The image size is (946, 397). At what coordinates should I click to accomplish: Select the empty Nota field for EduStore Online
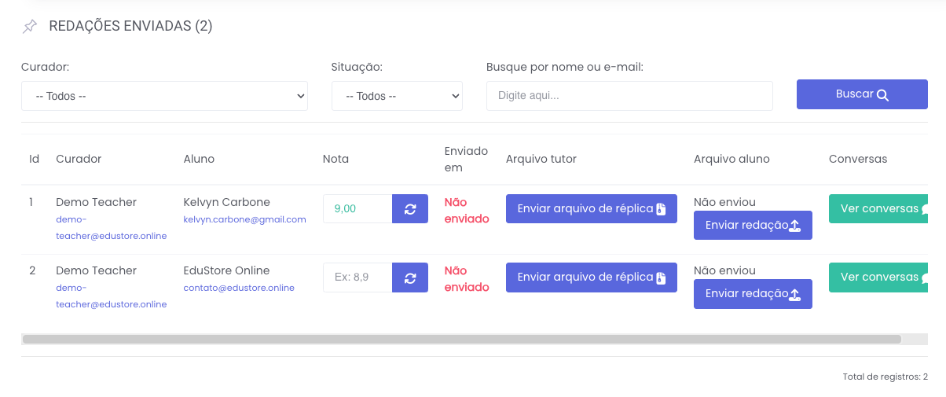357,278
